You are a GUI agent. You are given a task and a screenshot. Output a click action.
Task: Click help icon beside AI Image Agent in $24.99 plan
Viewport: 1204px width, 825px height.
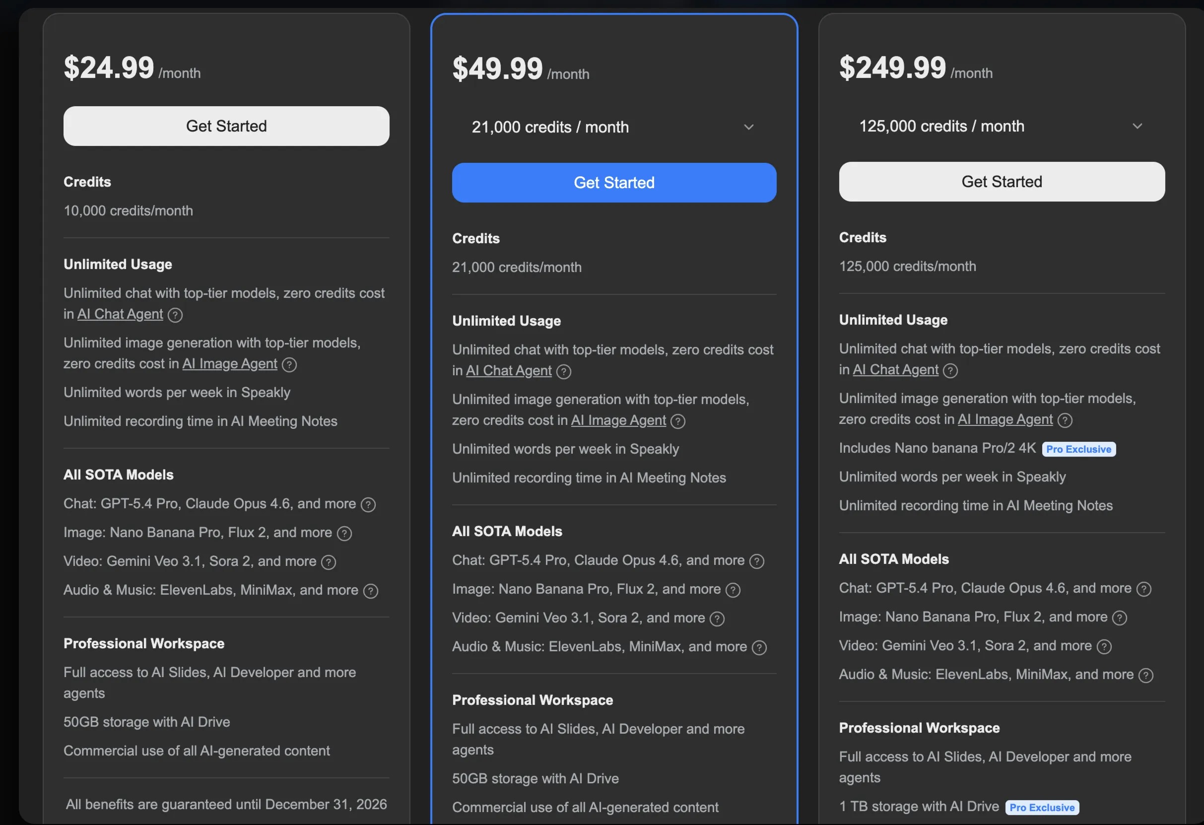coord(289,365)
